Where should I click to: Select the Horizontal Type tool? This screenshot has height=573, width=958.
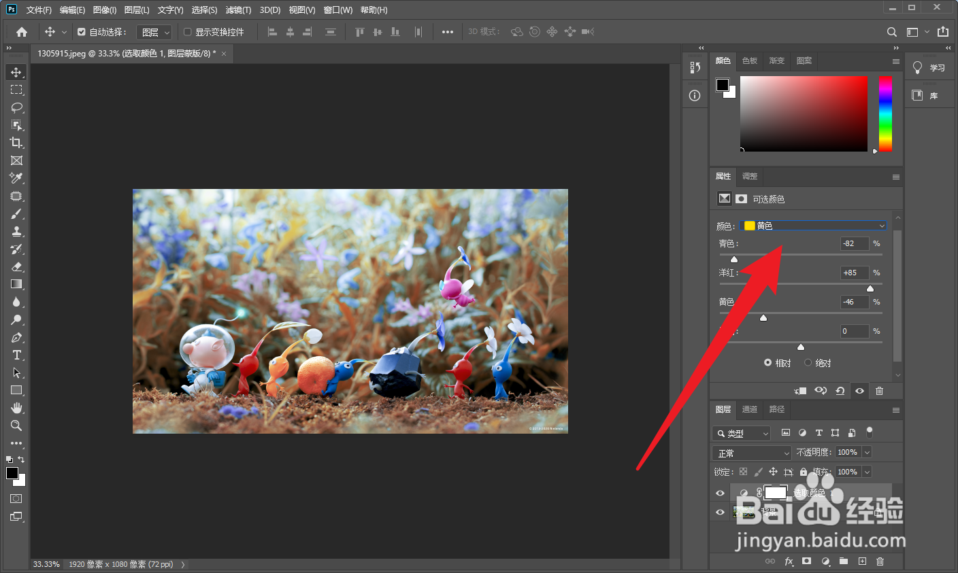pos(16,355)
